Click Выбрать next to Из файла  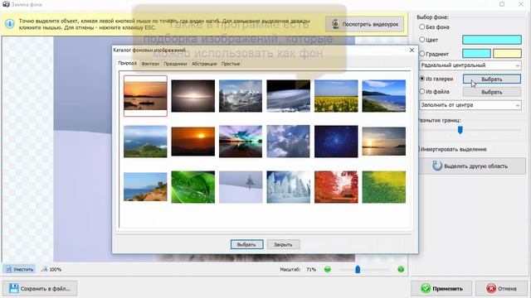pyautogui.click(x=492, y=92)
